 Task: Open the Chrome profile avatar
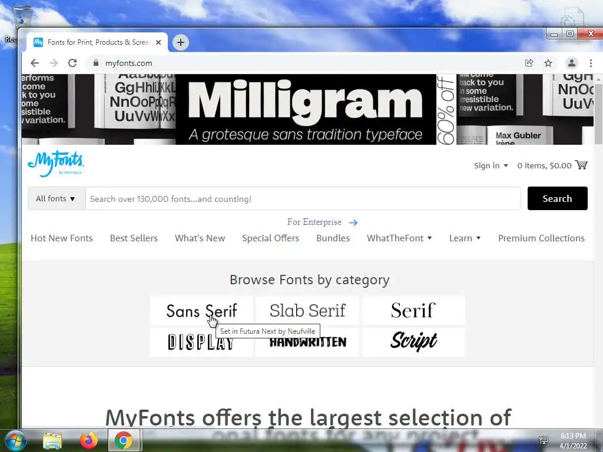pos(571,63)
